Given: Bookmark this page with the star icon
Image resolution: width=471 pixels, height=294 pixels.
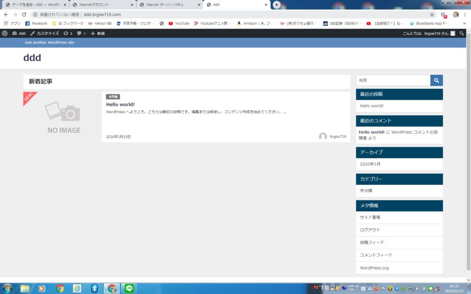Looking at the screenshot, I should [x=432, y=14].
